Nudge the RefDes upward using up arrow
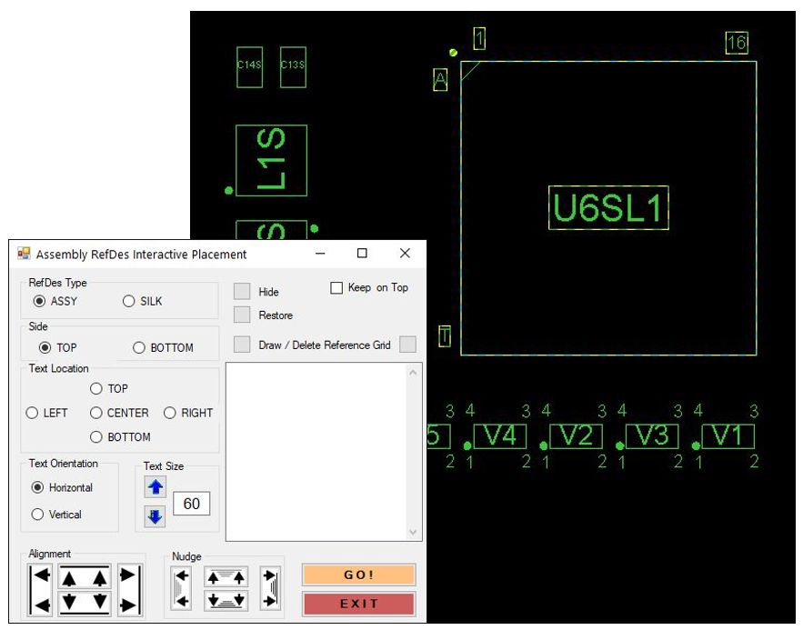The height and width of the screenshot is (630, 803). pos(225,575)
